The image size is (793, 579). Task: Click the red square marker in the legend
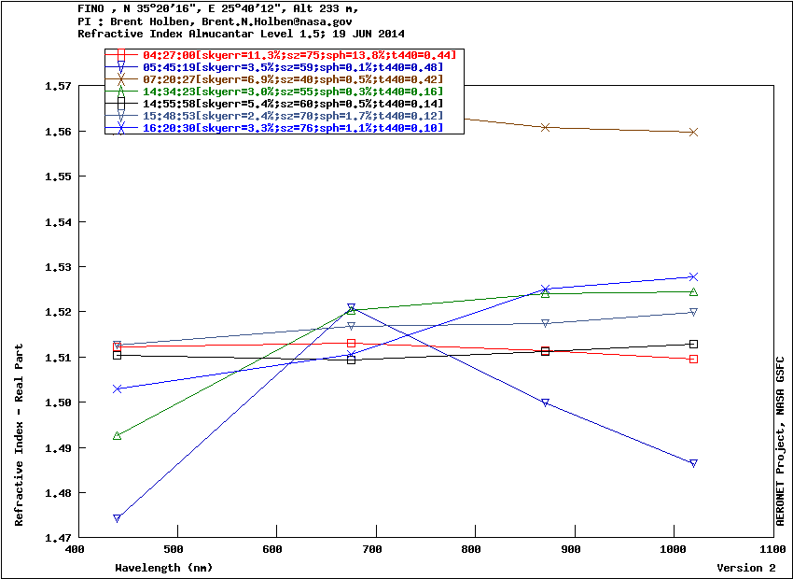(121, 55)
